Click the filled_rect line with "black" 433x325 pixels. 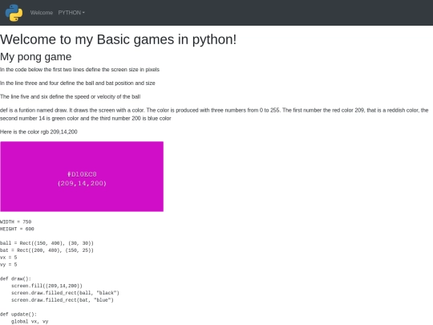point(65,293)
